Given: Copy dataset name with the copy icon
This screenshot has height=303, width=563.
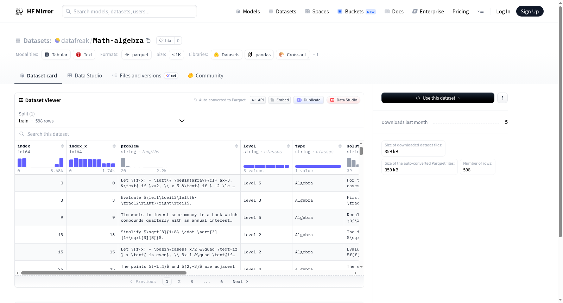Looking at the screenshot, I should tap(148, 40).
